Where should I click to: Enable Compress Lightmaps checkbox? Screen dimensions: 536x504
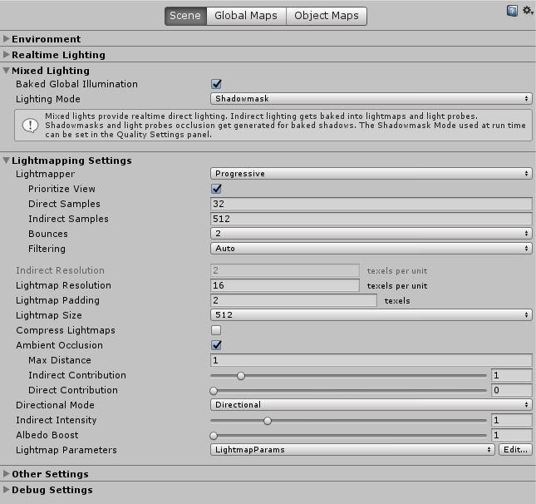tap(217, 330)
